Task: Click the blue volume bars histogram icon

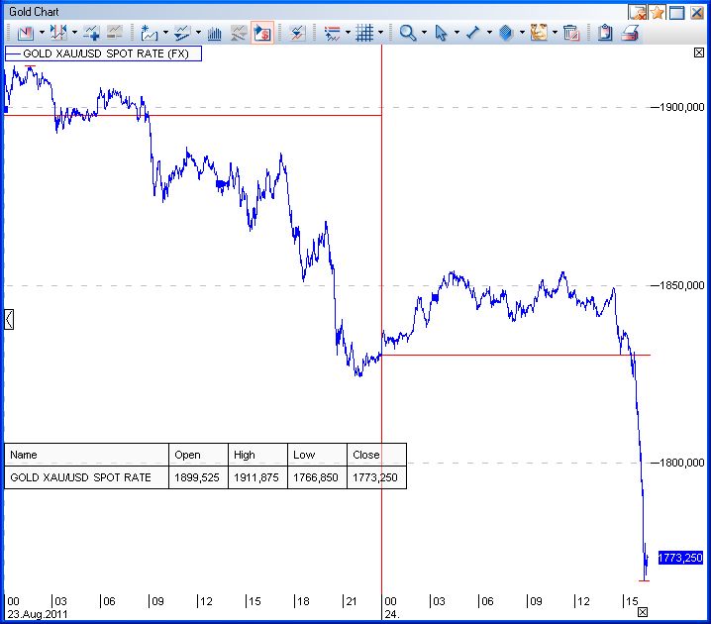Action: (215, 33)
